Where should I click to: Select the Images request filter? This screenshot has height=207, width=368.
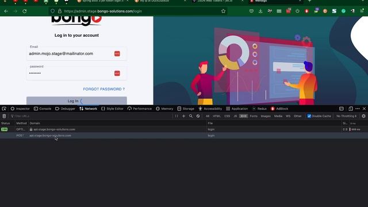coord(266,116)
